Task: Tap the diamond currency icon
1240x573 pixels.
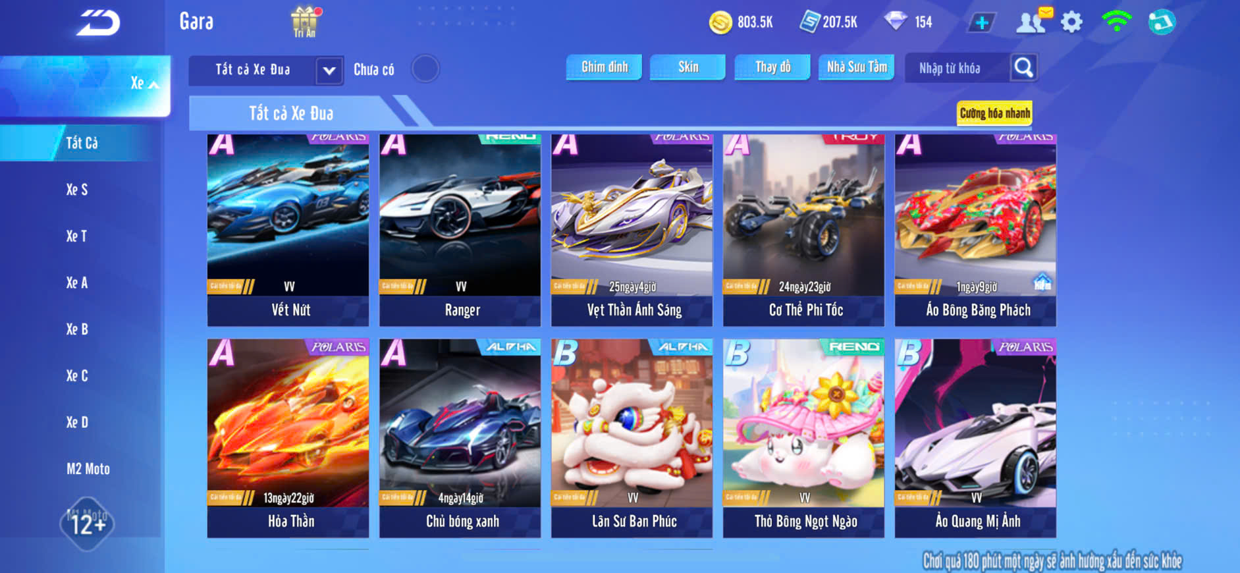Action: click(x=896, y=20)
